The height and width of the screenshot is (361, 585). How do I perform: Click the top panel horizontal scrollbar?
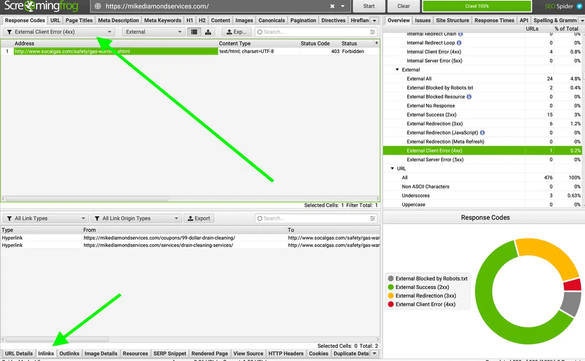pos(87,199)
